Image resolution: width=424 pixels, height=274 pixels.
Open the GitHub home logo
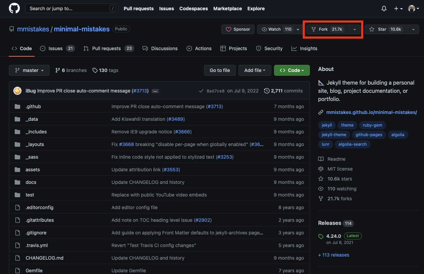click(x=14, y=9)
